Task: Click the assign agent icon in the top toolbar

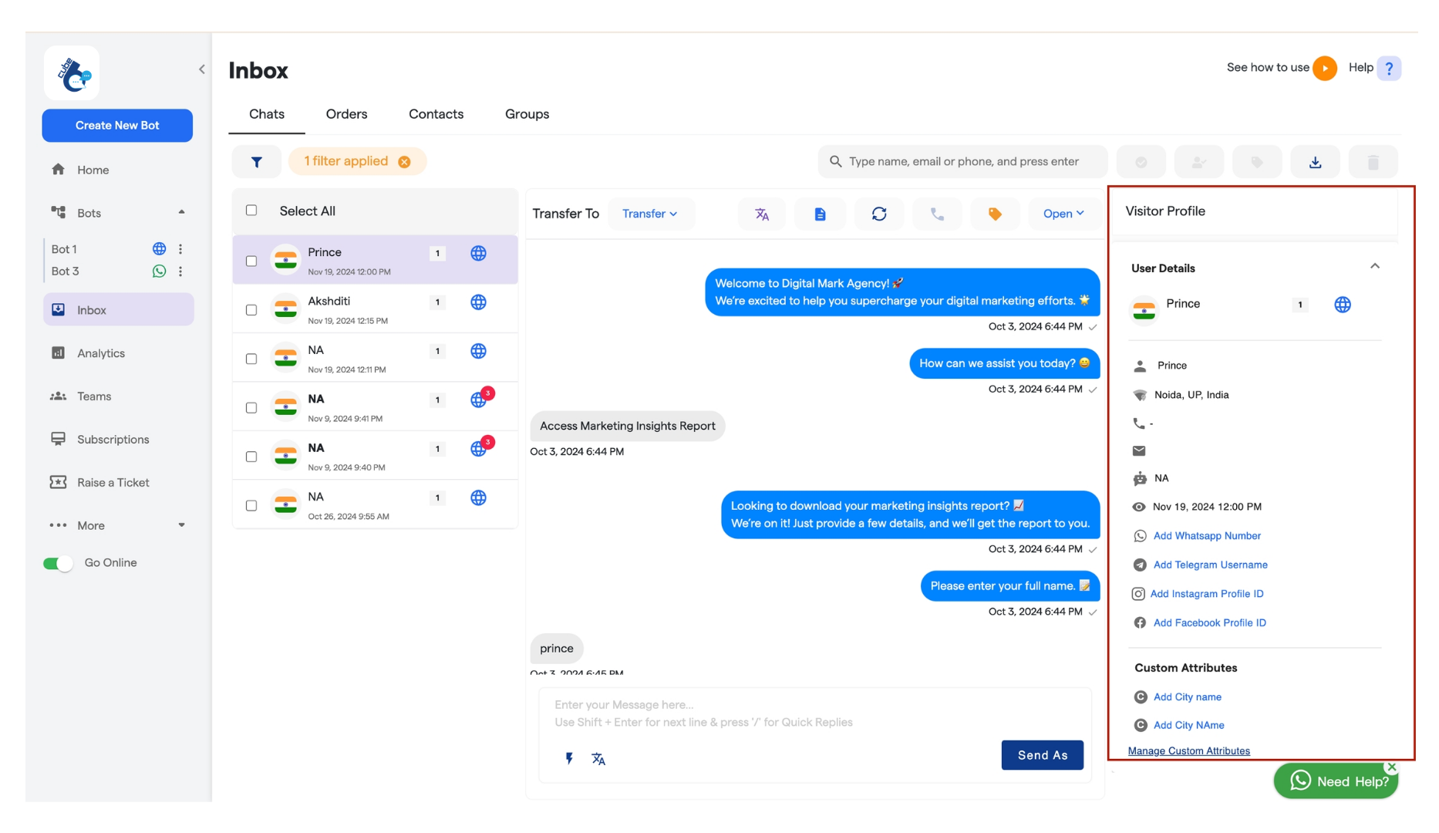Action: 1199,162
